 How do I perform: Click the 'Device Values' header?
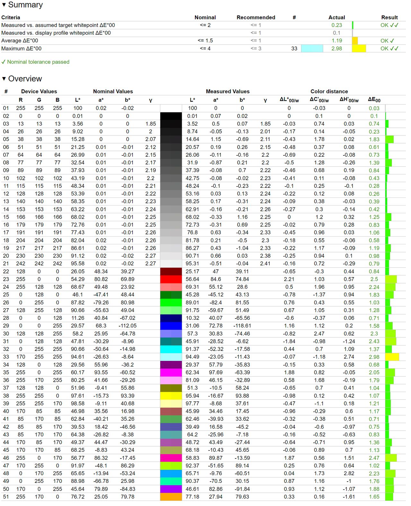[x=39, y=91]
